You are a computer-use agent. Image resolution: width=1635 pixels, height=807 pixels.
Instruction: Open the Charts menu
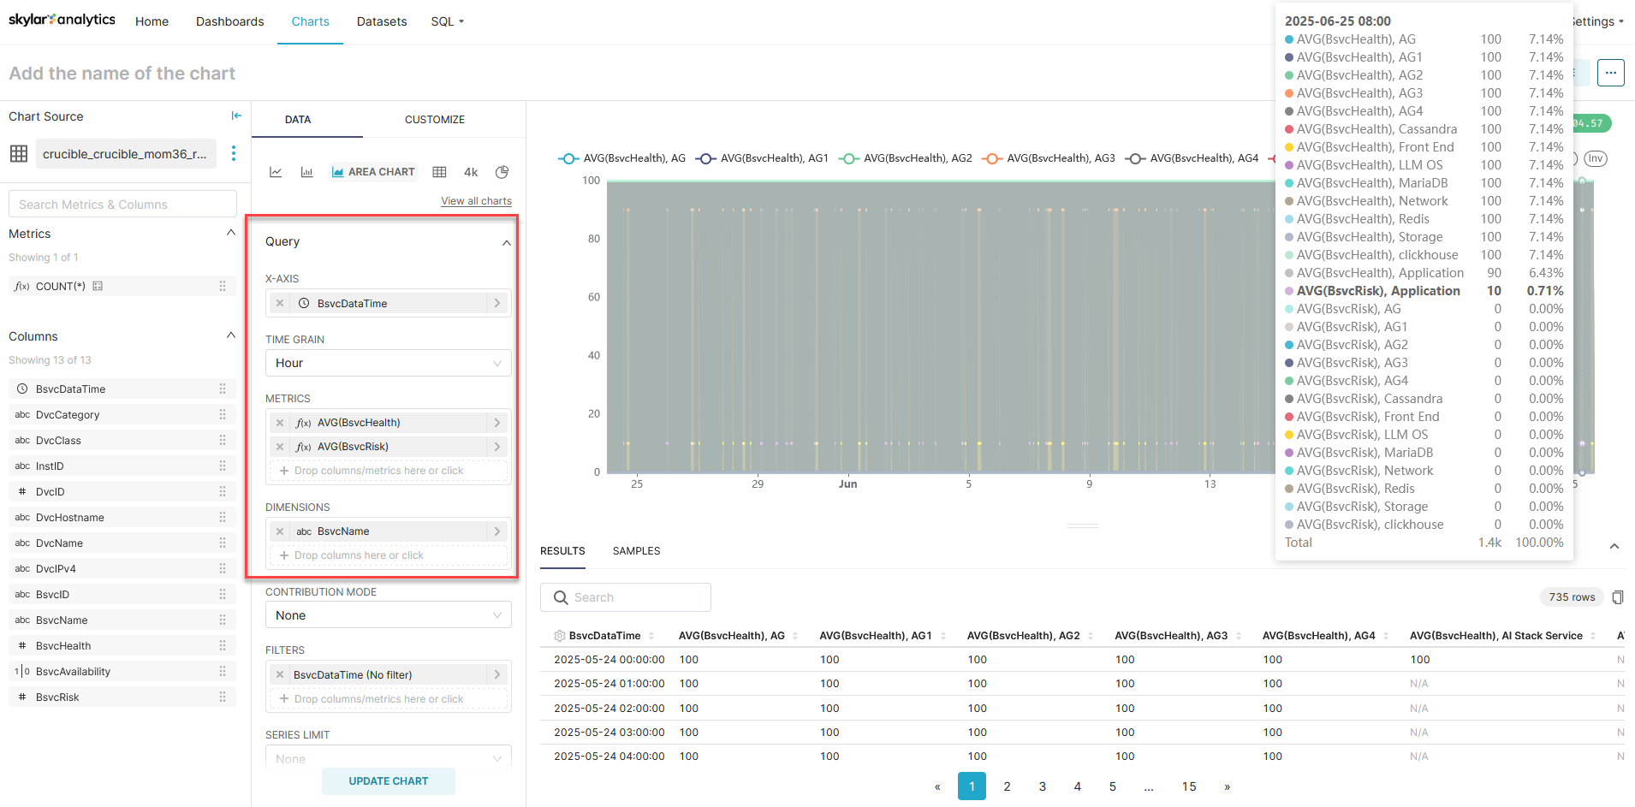coord(310,21)
